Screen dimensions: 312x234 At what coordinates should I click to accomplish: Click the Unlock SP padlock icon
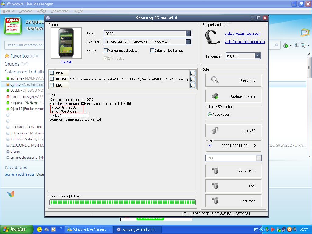(x=215, y=130)
